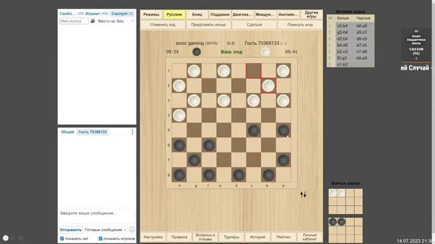Open the 'Готовые сообщения' dropdown

(105, 230)
